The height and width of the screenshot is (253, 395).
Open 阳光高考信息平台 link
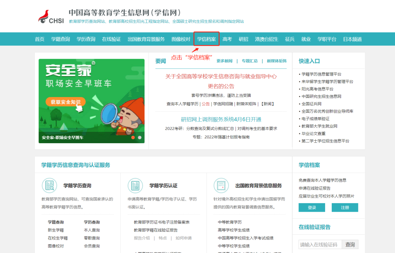tap(317, 89)
